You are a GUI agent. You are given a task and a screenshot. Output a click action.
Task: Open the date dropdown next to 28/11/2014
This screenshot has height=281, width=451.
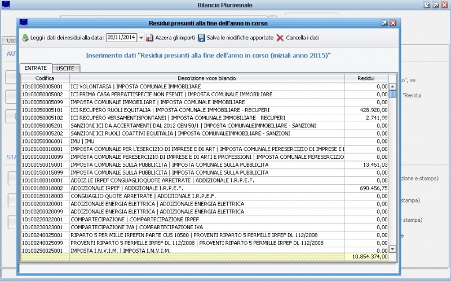(x=141, y=38)
